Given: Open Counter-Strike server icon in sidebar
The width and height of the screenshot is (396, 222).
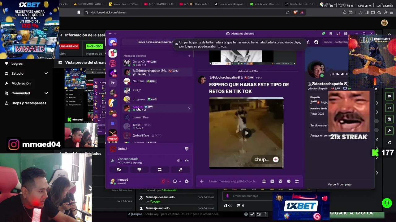Looking at the screenshot, I should click(113, 103).
